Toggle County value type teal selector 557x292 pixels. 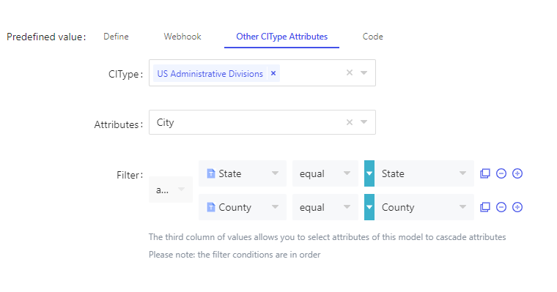pyautogui.click(x=369, y=207)
